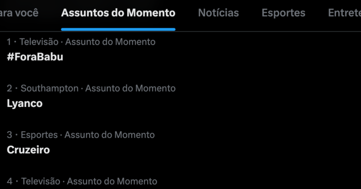Click the rank number 3 in the Cruzeiro row
This screenshot has width=361, height=189.
(x=10, y=135)
